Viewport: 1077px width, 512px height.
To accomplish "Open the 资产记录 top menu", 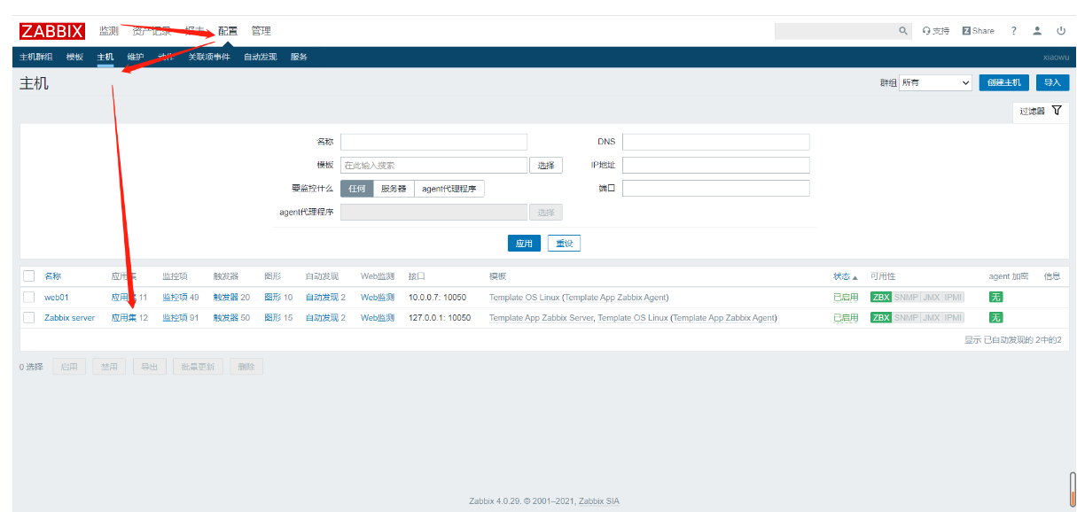I will pos(152,31).
